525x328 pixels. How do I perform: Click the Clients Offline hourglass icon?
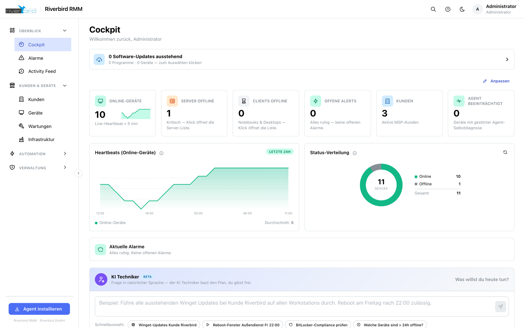pyautogui.click(x=244, y=101)
